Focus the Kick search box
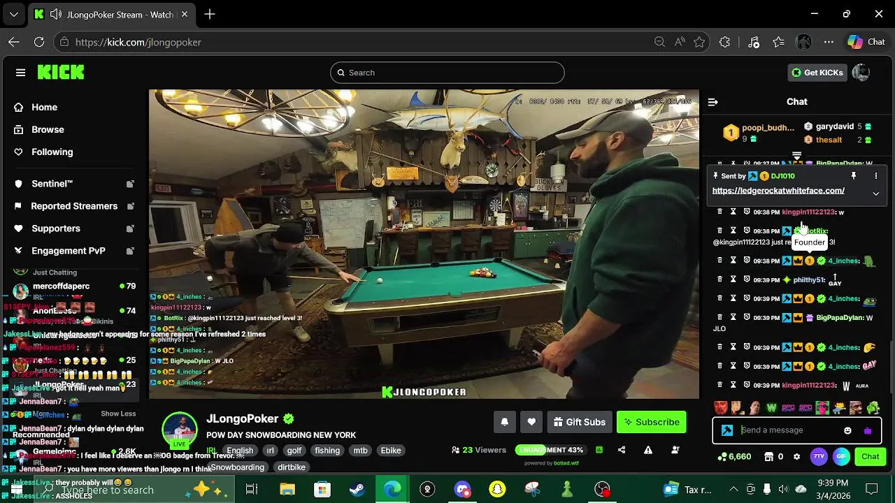The height and width of the screenshot is (503, 895). tap(447, 73)
